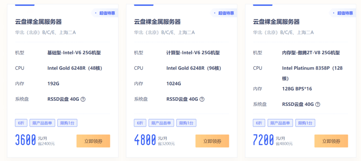The height and width of the screenshot is (161, 361).
Task: Select RSSD云盘 40G on the 内存型 card
Action: point(298,105)
